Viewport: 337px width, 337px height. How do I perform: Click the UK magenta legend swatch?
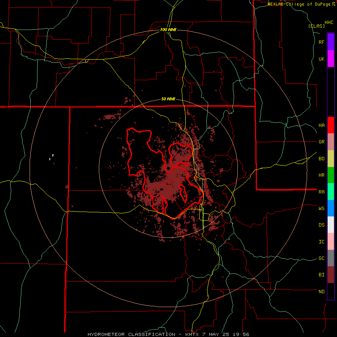[x=331, y=59]
